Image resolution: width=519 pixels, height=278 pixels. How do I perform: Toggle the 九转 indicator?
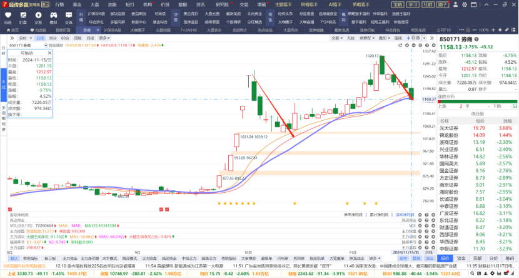coord(351,38)
